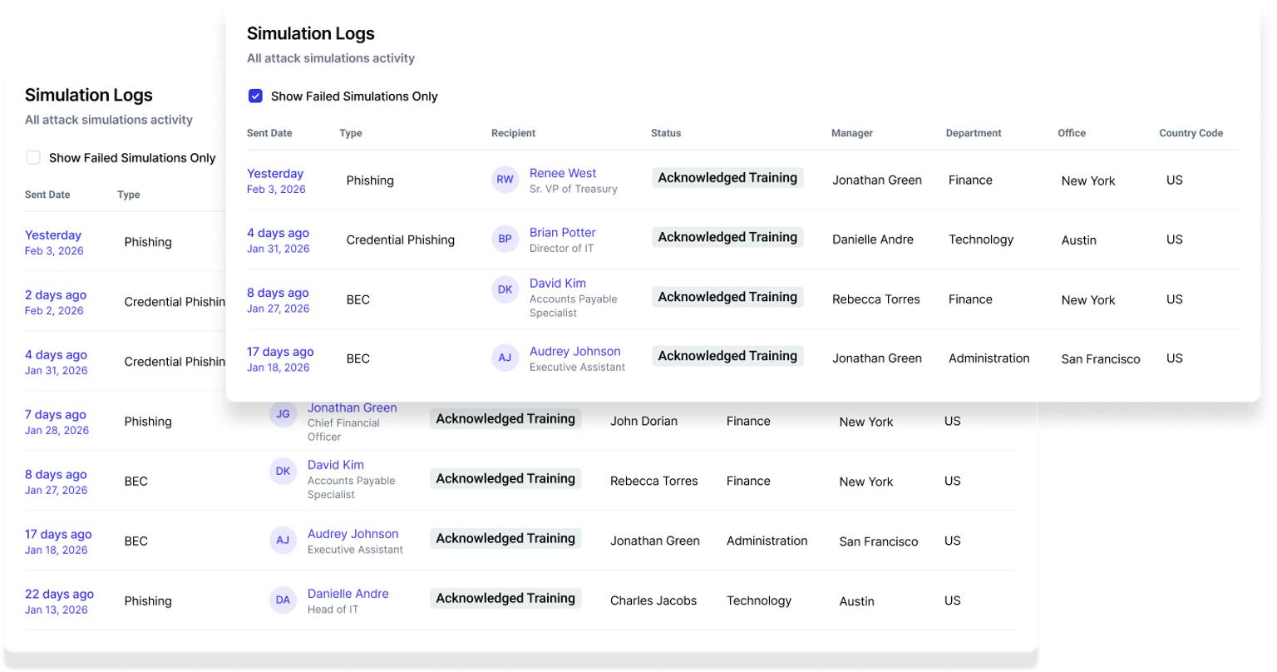1277x672 pixels.
Task: Click DK avatar in front panel
Action: (505, 289)
